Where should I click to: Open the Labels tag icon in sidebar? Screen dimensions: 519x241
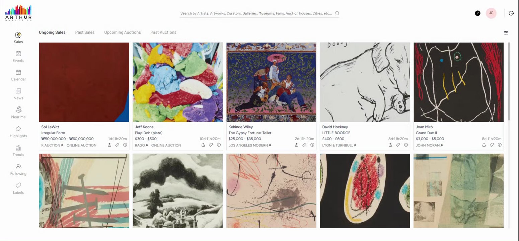click(x=18, y=185)
